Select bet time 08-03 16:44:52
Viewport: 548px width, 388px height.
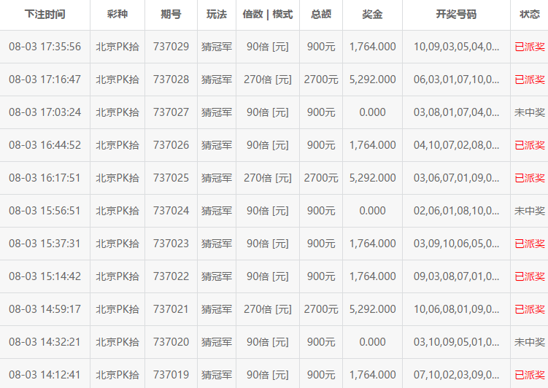45,145
